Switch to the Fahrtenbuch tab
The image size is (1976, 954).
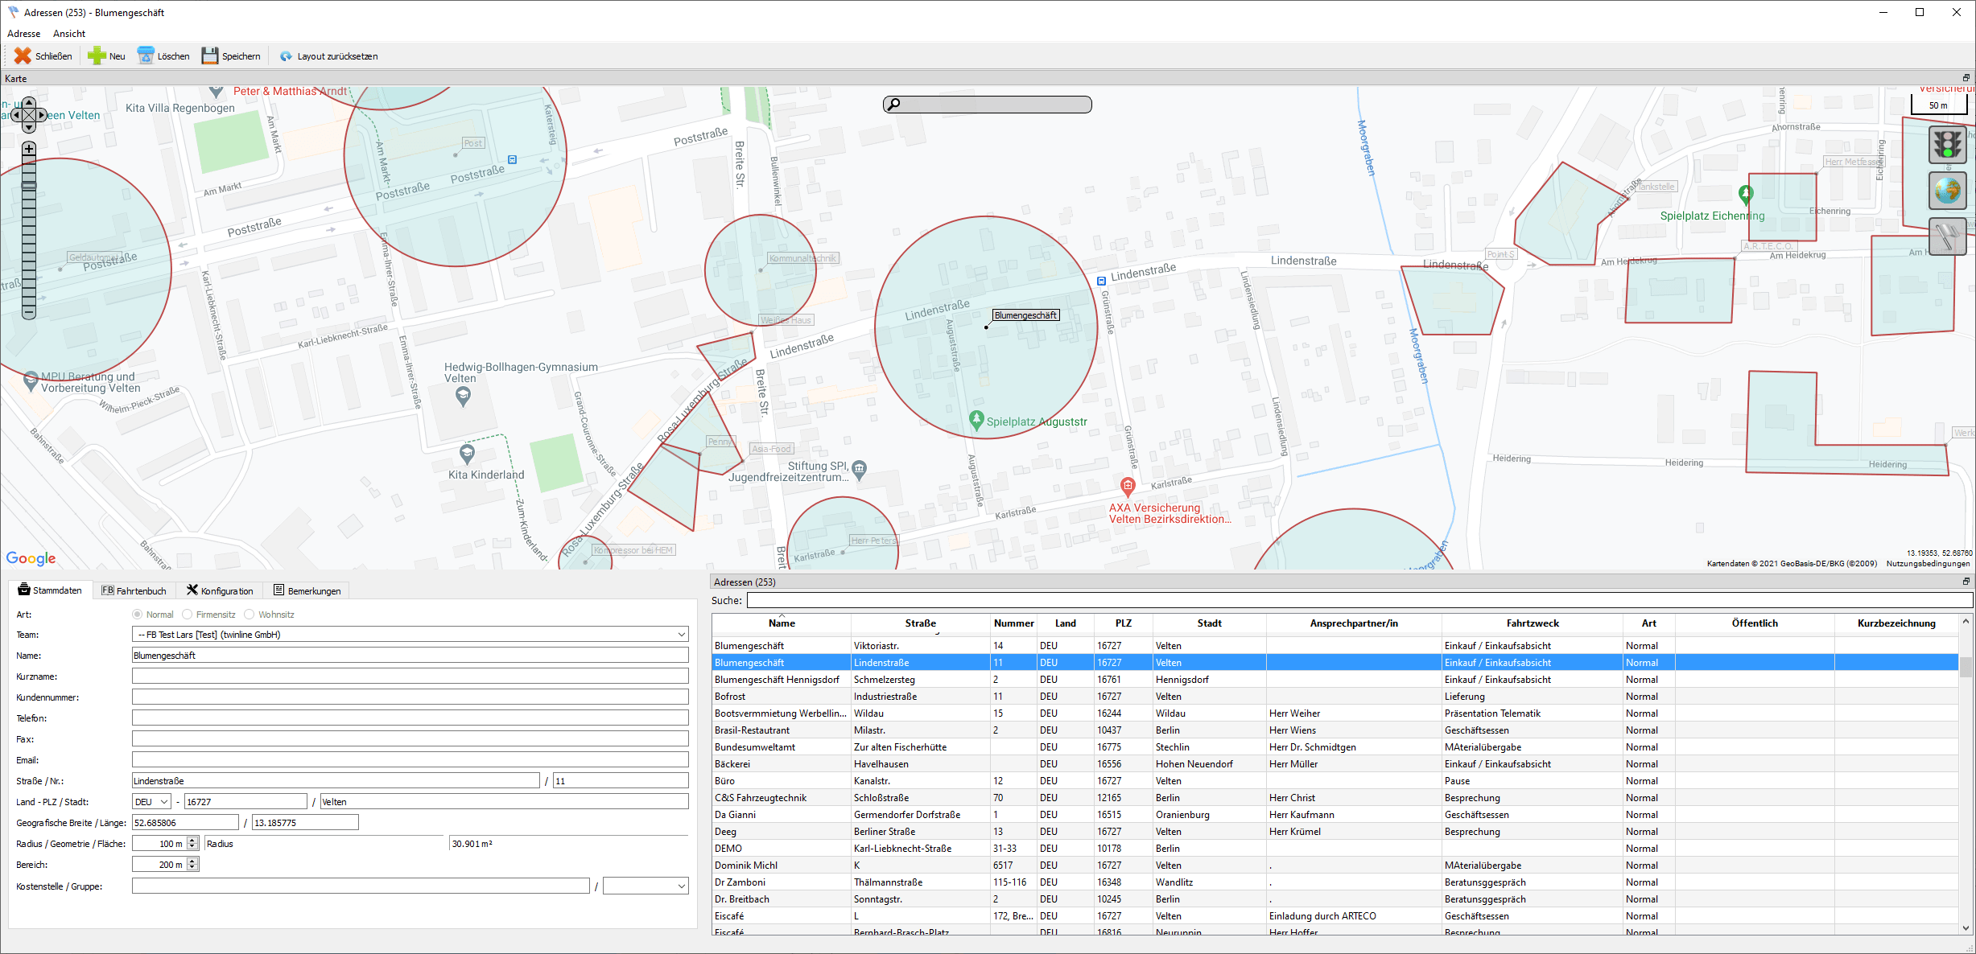134,590
